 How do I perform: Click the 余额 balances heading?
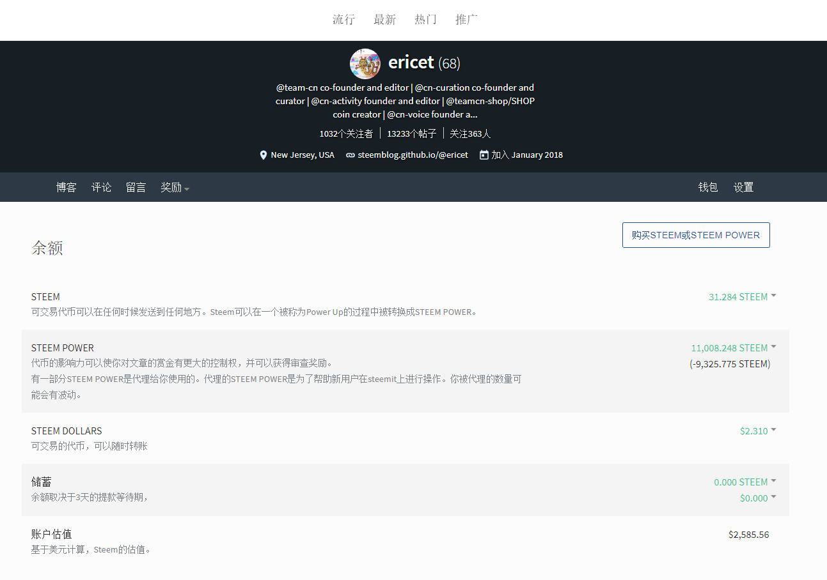pyautogui.click(x=47, y=248)
